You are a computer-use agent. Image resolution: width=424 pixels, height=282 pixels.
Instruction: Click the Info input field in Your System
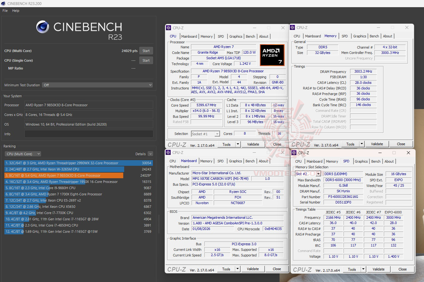89,134
